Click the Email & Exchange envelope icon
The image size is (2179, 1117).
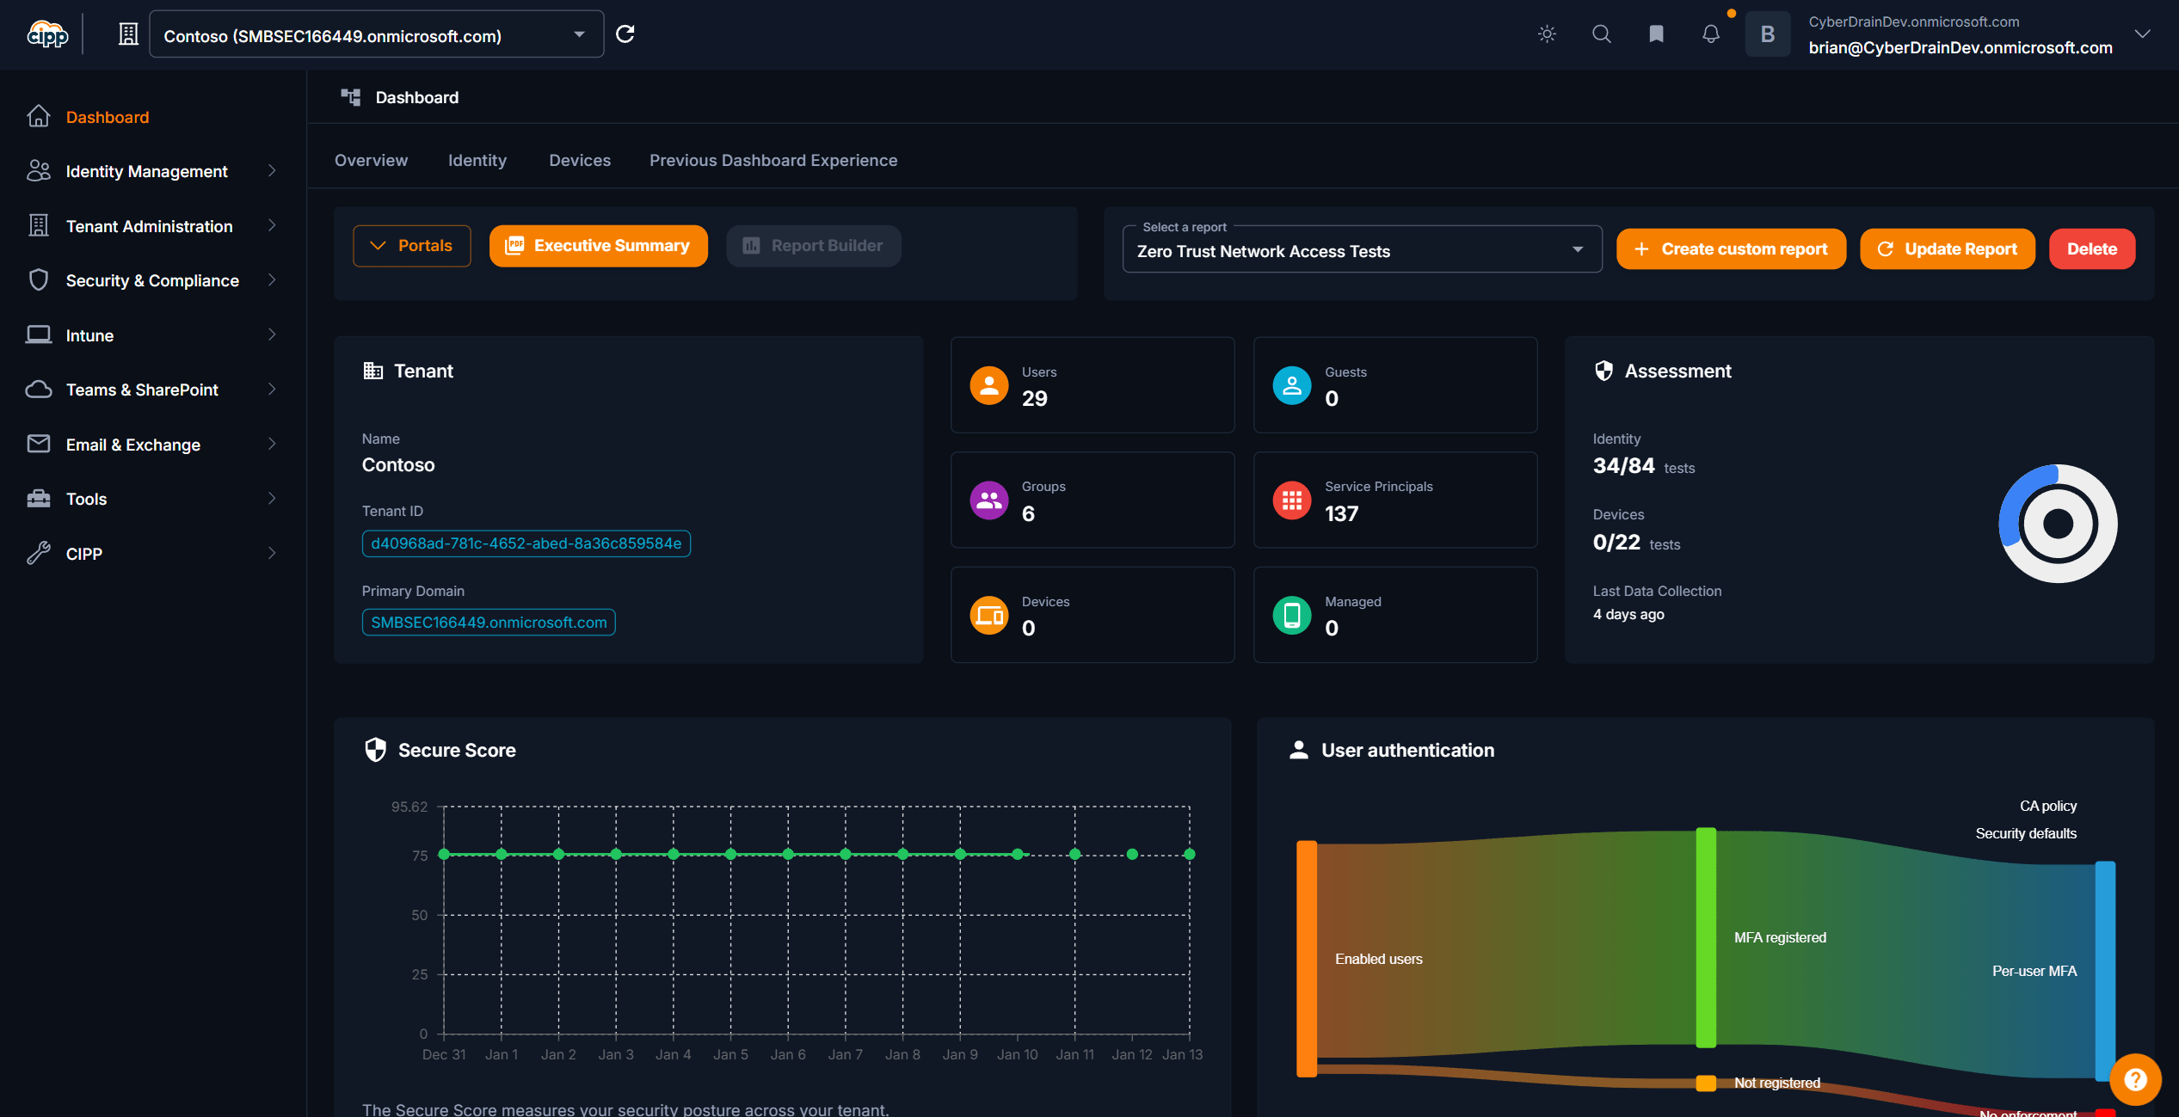(x=39, y=444)
